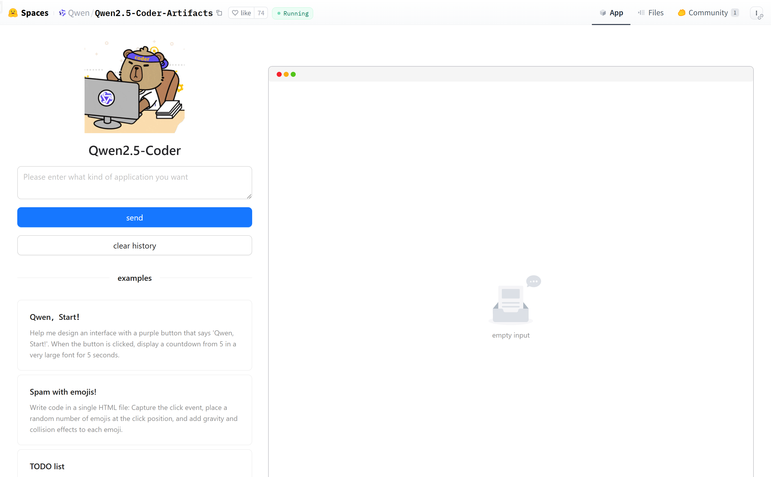Click the like count number 74
The width and height of the screenshot is (771, 477).
pos(261,13)
